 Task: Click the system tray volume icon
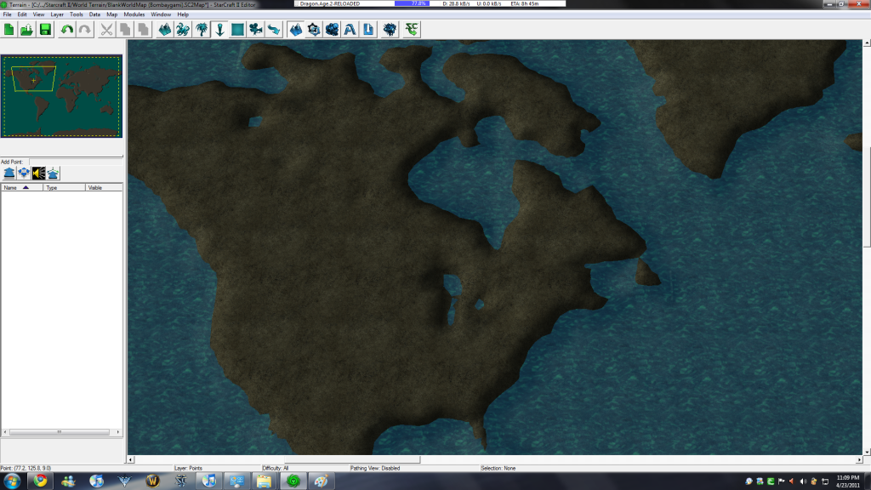[x=803, y=481]
